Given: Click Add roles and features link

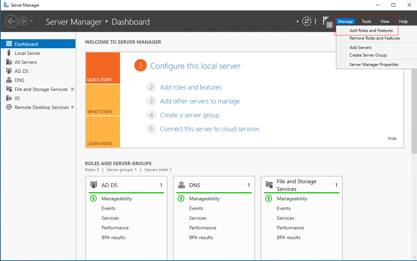Looking at the screenshot, I should click(191, 87).
